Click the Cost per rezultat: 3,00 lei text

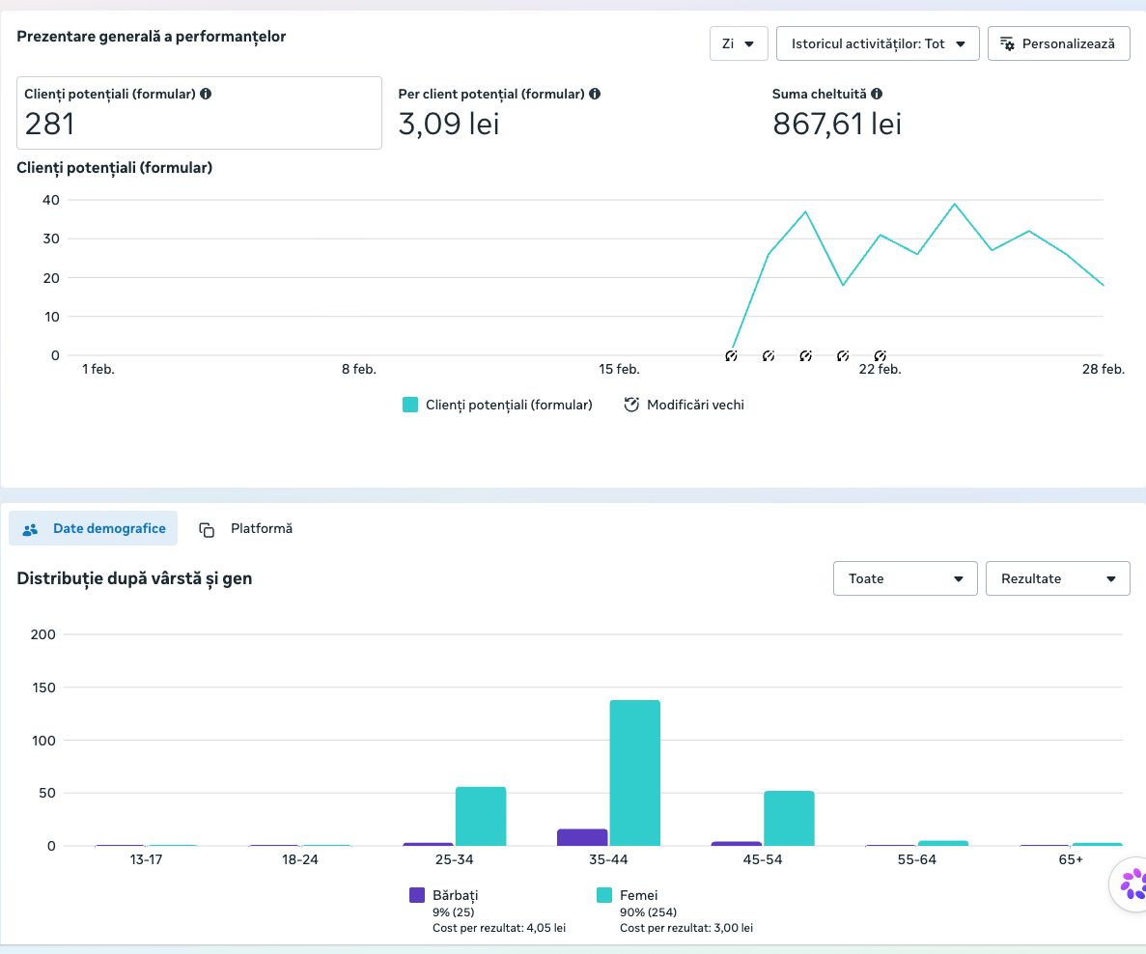(686, 929)
